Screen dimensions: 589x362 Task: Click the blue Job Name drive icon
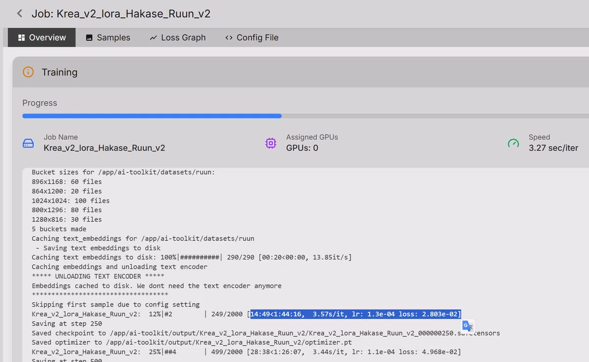tap(28, 143)
